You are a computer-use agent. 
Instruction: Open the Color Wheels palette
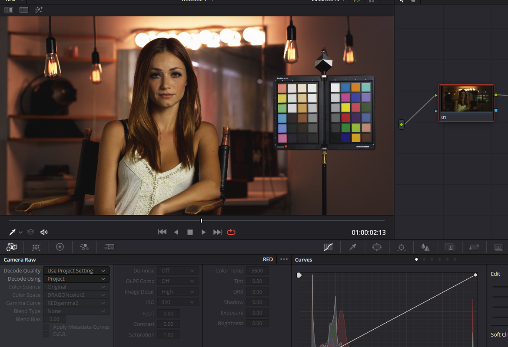(60, 247)
